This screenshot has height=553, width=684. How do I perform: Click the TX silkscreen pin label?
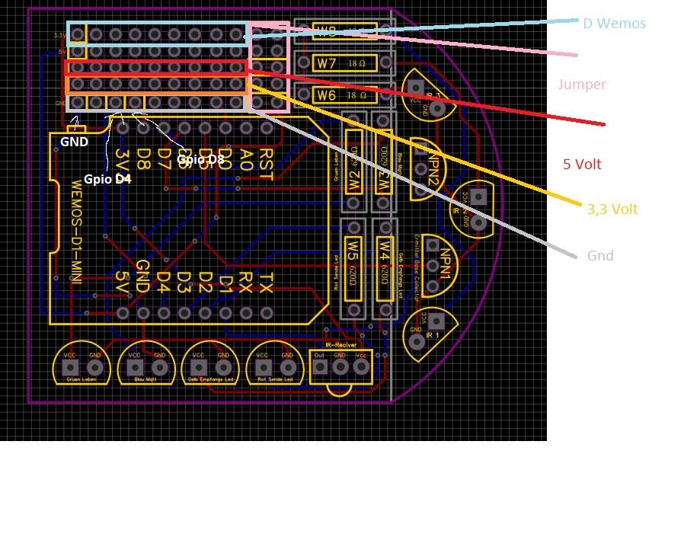click(266, 283)
